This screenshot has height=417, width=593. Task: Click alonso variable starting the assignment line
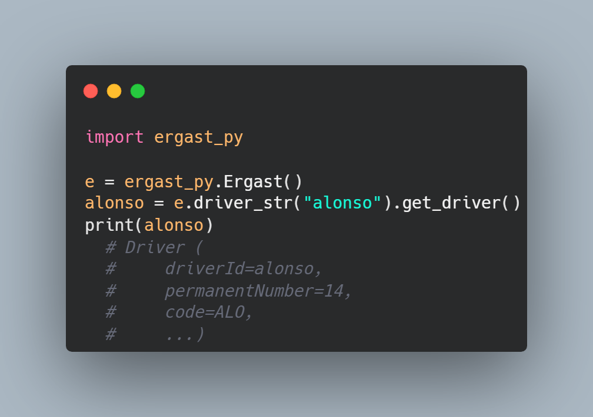pyautogui.click(x=115, y=203)
